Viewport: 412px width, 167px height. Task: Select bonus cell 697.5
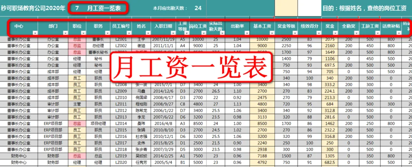coord(330,65)
